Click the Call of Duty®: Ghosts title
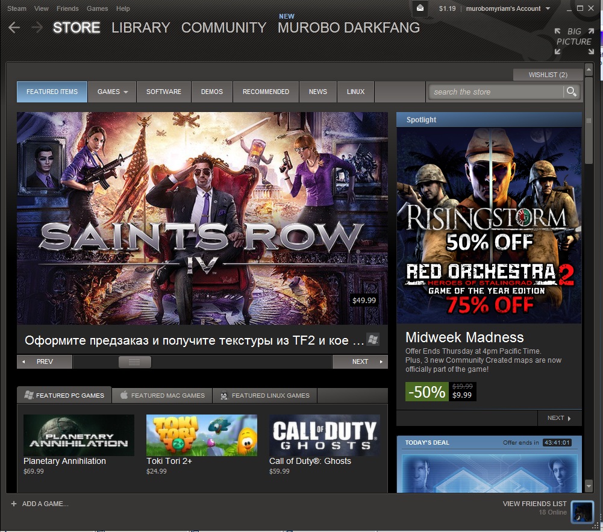The height and width of the screenshot is (532, 603). (310, 461)
